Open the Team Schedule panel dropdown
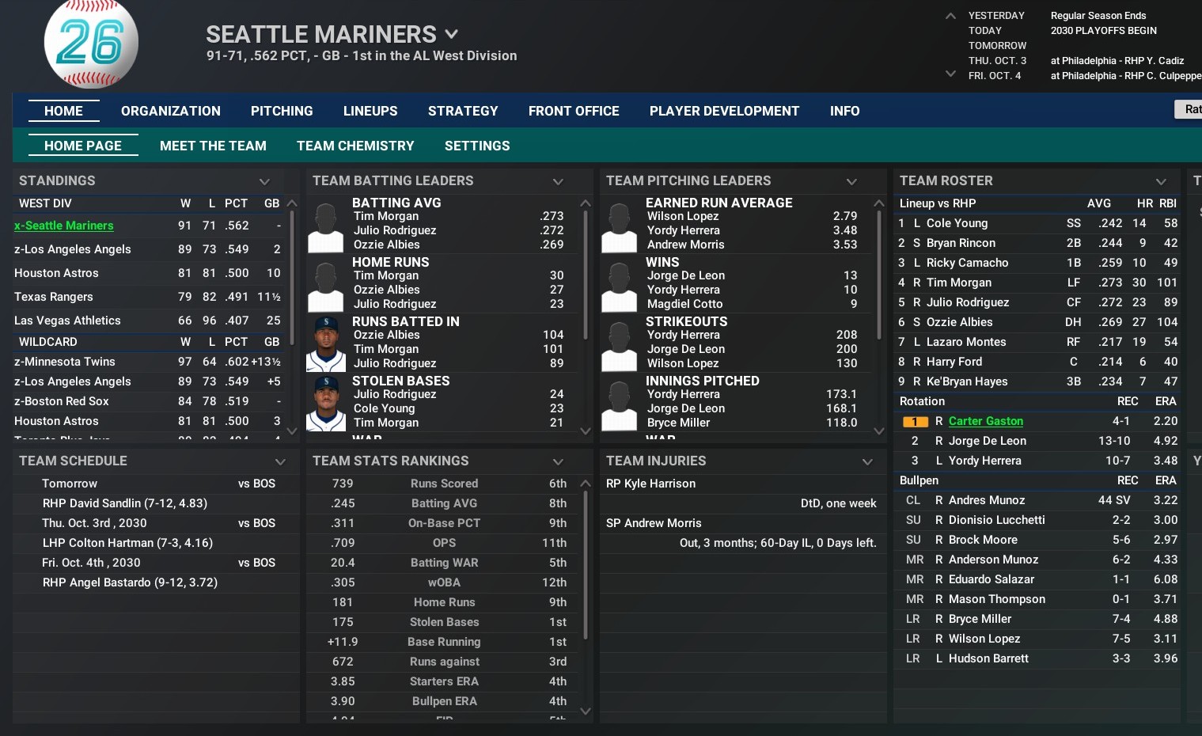This screenshot has width=1202, height=736. click(x=280, y=461)
